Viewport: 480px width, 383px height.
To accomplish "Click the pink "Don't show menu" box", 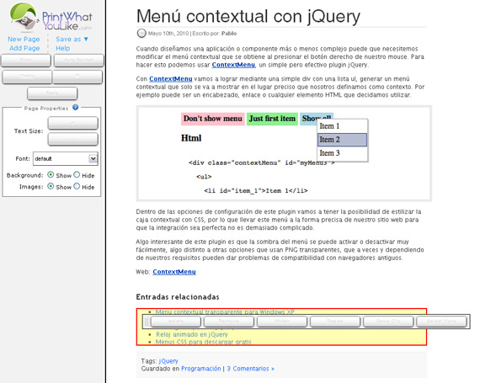I will tap(213, 119).
